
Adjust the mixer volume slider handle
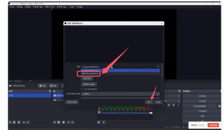tap(151, 113)
